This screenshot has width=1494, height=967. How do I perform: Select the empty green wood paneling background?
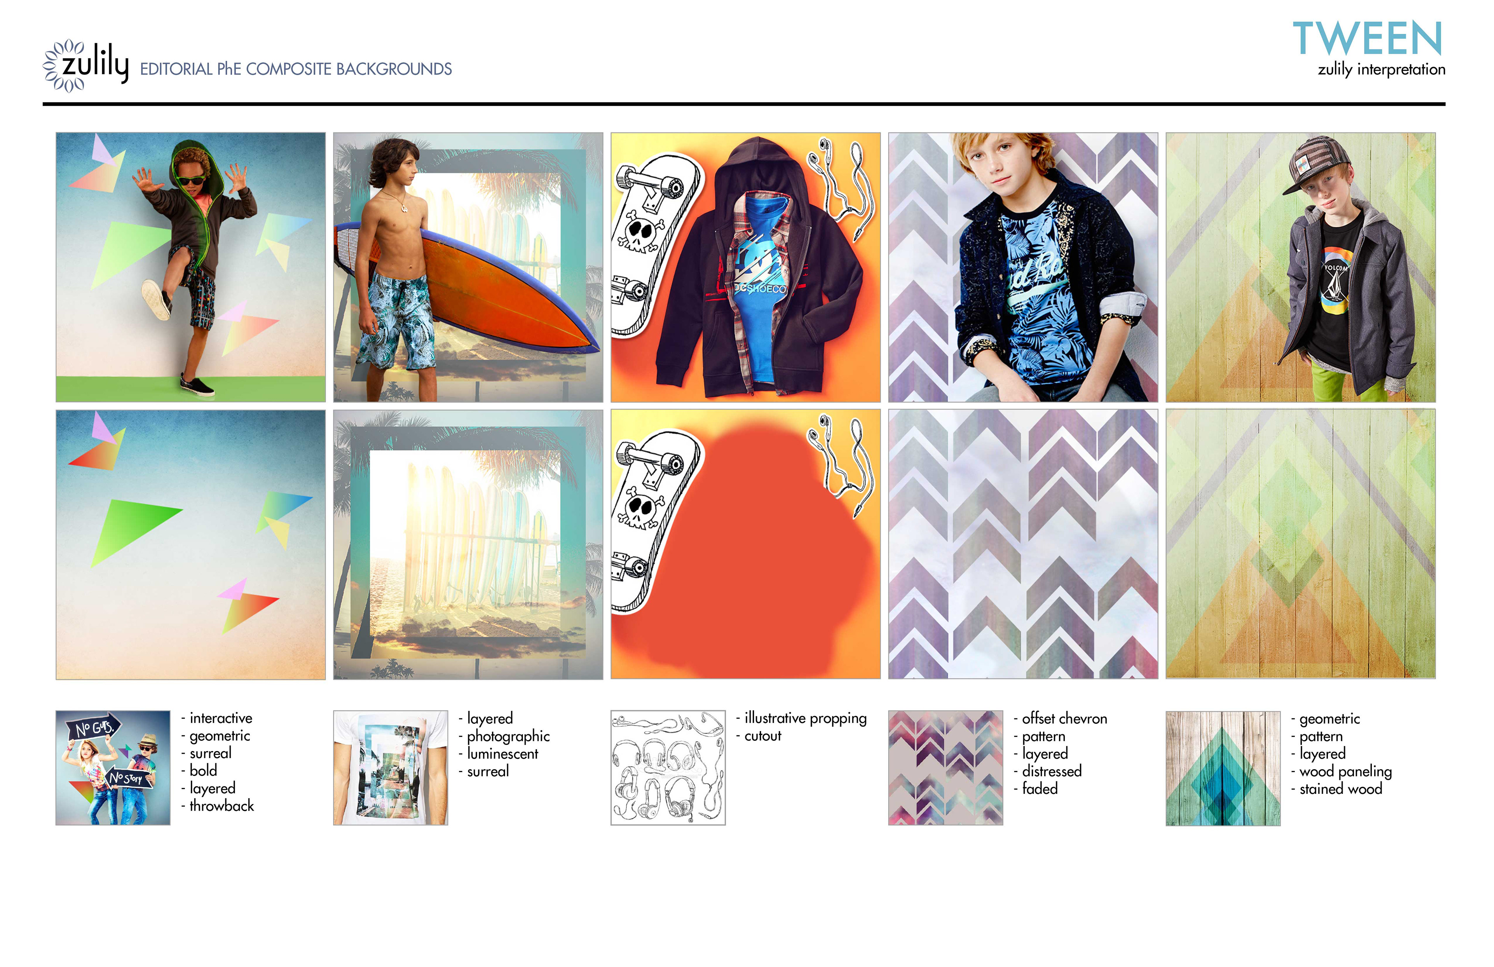(x=1301, y=544)
